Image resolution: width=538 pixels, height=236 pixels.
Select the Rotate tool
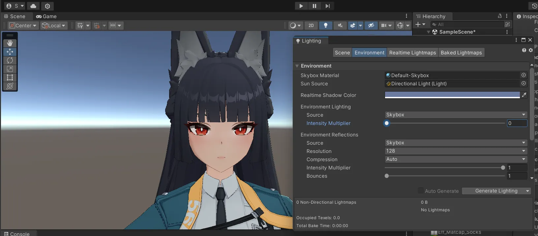(10, 60)
